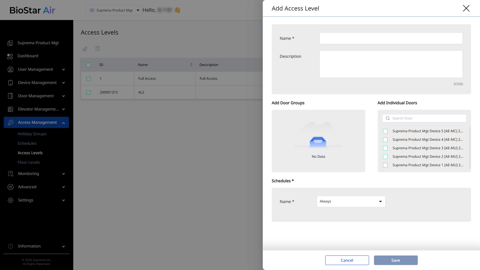Click the Door Management icon in sidebar
This screenshot has width=480, height=270.
[x=10, y=96]
